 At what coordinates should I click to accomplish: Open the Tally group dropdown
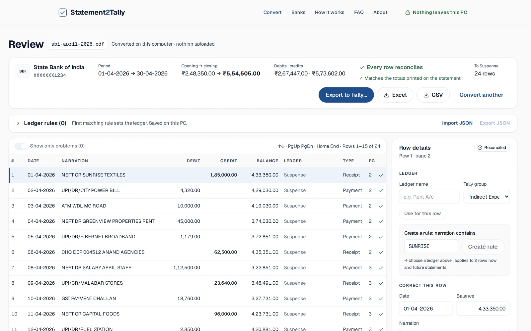[x=487, y=197]
